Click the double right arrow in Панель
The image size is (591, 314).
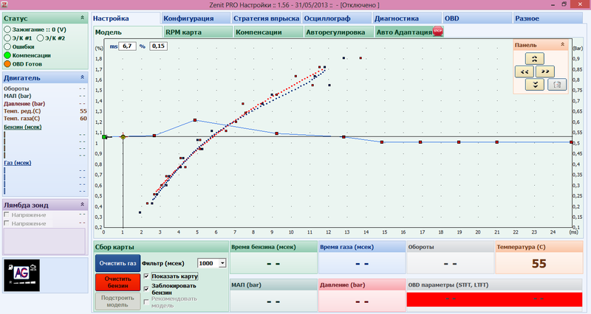pyautogui.click(x=545, y=71)
